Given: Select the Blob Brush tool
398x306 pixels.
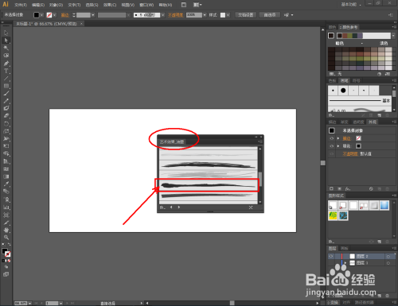Looking at the screenshot, I should tap(6, 108).
